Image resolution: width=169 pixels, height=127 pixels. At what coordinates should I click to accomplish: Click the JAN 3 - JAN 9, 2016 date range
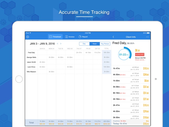pyautogui.click(x=42, y=44)
